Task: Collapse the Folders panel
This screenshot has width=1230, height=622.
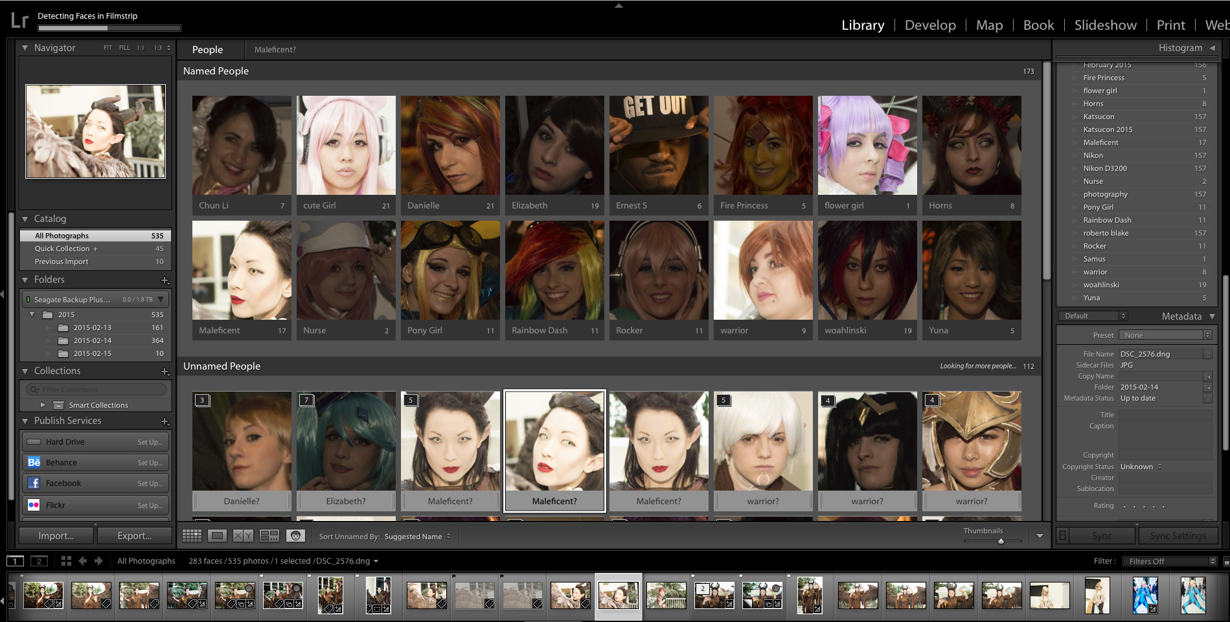Action: (25, 280)
